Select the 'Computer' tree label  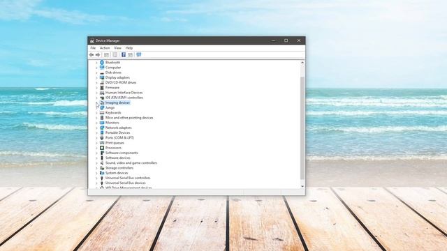click(x=113, y=68)
